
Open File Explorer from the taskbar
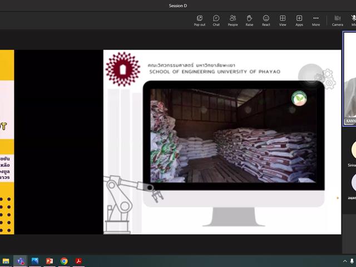click(6, 261)
